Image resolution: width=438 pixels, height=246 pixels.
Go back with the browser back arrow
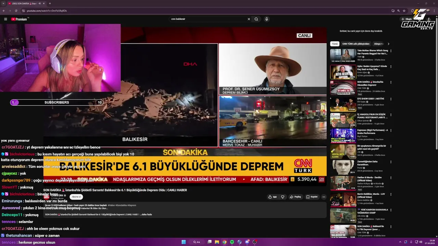tap(4, 11)
